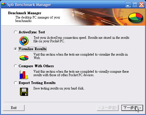Pick the Export Testing Results radio option
Image resolution: width=146 pixels, height=115 pixels.
(x=15, y=83)
